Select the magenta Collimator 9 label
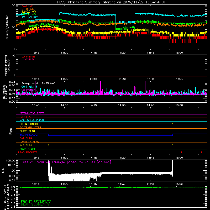The image size is (210, 210). click(29, 90)
